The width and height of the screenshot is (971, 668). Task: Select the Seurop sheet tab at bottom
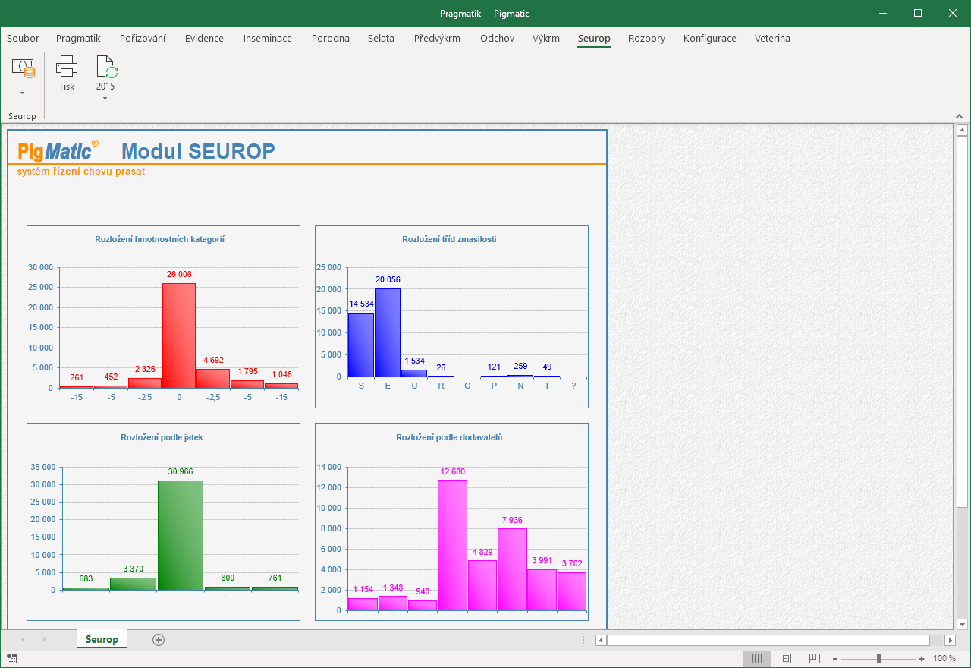pyautogui.click(x=102, y=639)
